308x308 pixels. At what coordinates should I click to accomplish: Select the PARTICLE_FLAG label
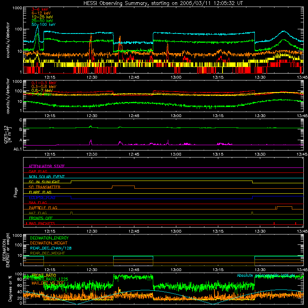pos(43,208)
